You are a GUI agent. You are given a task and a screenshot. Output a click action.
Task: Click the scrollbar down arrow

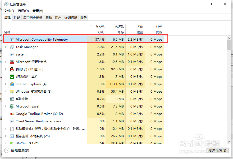click(x=229, y=142)
